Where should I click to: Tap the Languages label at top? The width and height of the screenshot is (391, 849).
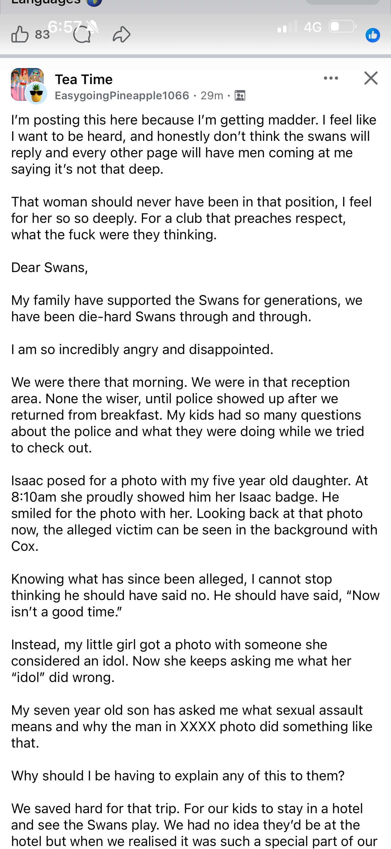pyautogui.click(x=46, y=2)
